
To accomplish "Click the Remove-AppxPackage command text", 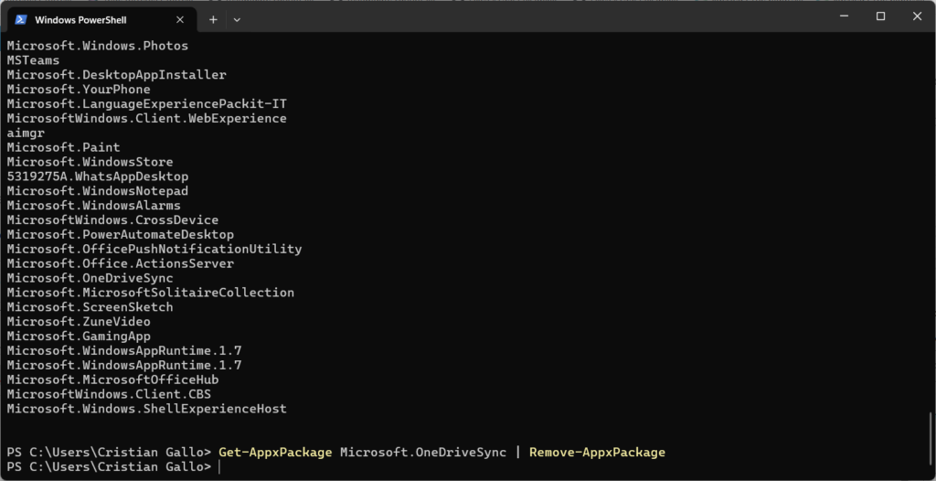I will [597, 453].
